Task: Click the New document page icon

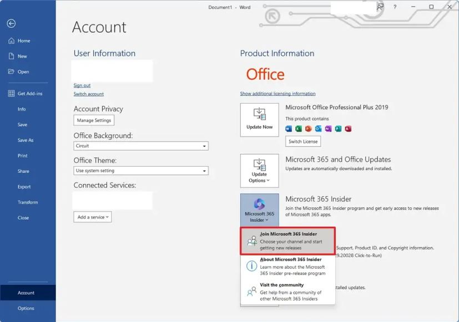Action: pos(12,56)
